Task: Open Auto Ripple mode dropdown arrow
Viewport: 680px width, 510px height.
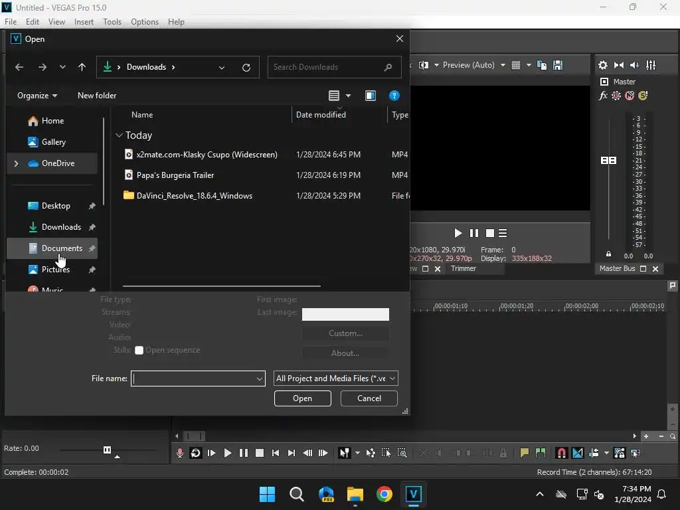Action: tap(606, 453)
